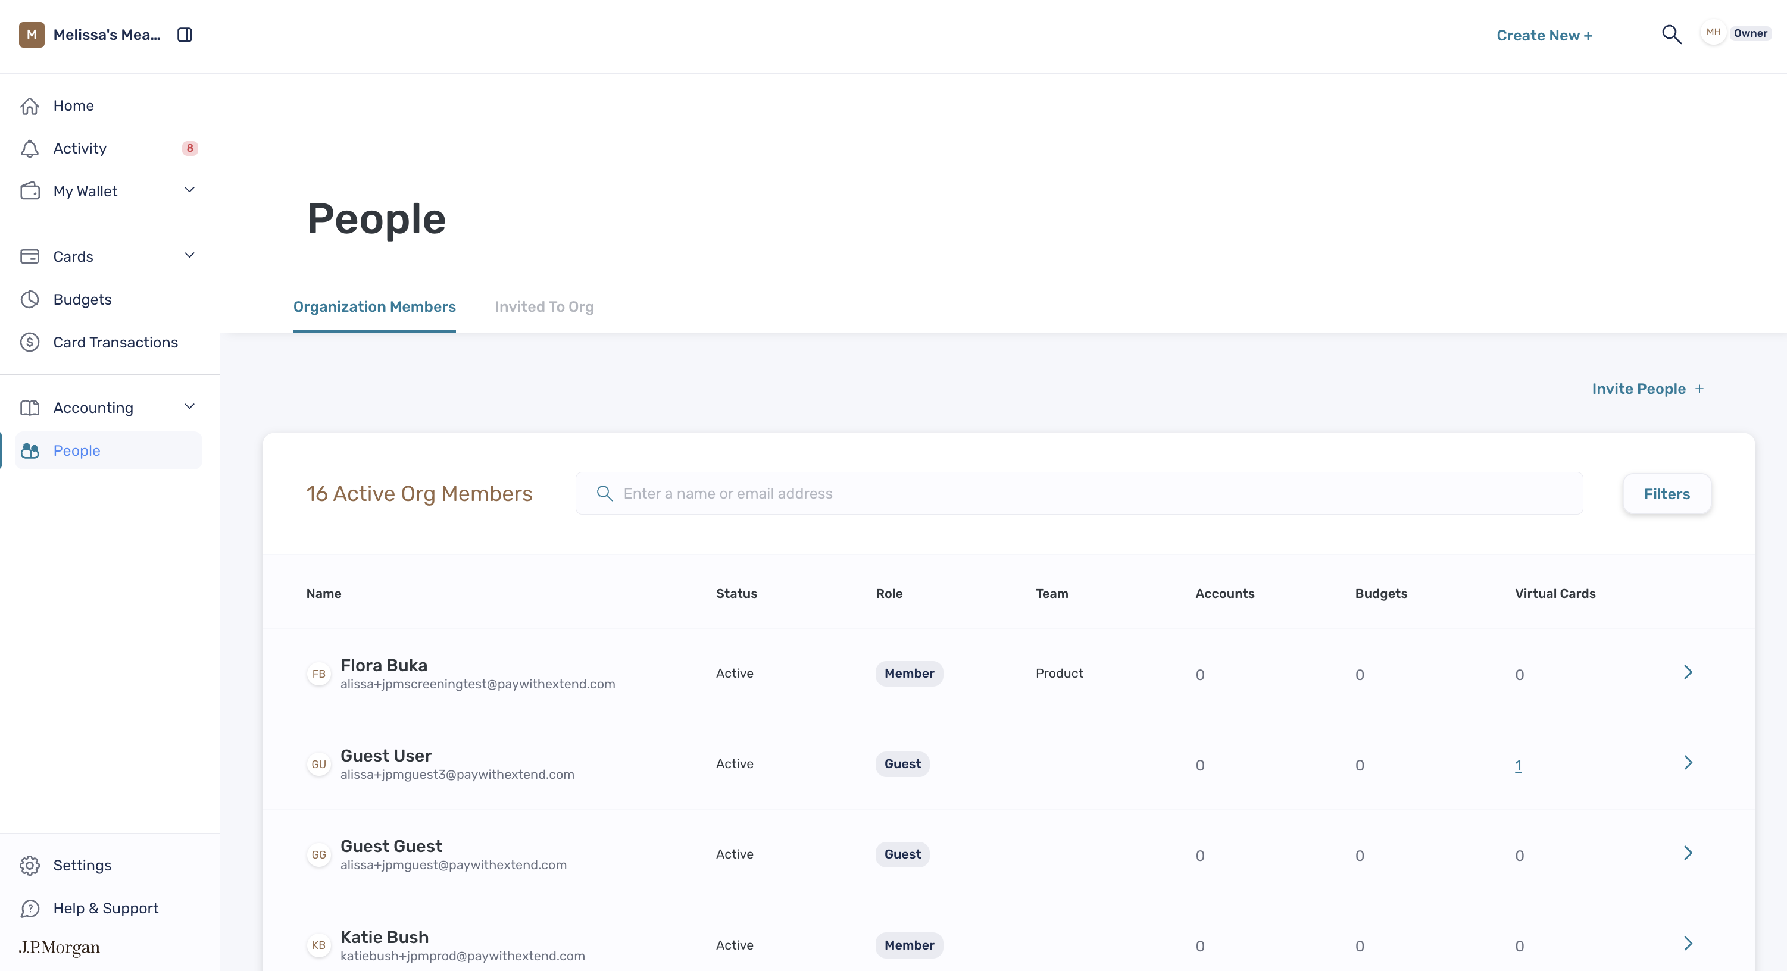
Task: Click the Team column header
Action: [1052, 594]
